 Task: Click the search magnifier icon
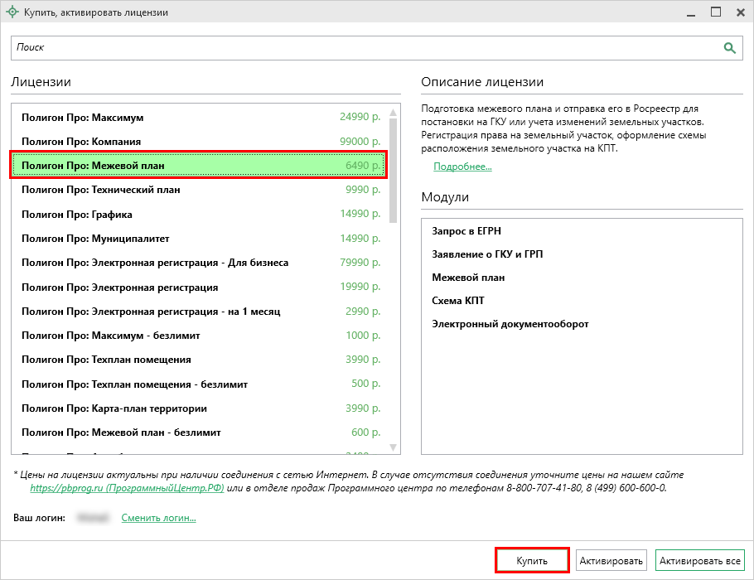[x=730, y=48]
